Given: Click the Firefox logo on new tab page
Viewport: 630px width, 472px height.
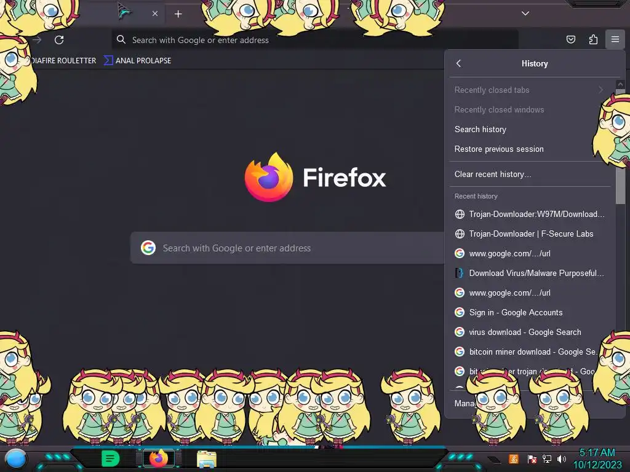Looking at the screenshot, I should tap(268, 177).
